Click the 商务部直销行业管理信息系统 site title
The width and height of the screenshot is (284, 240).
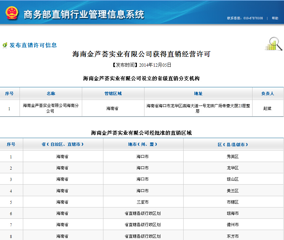(84, 14)
